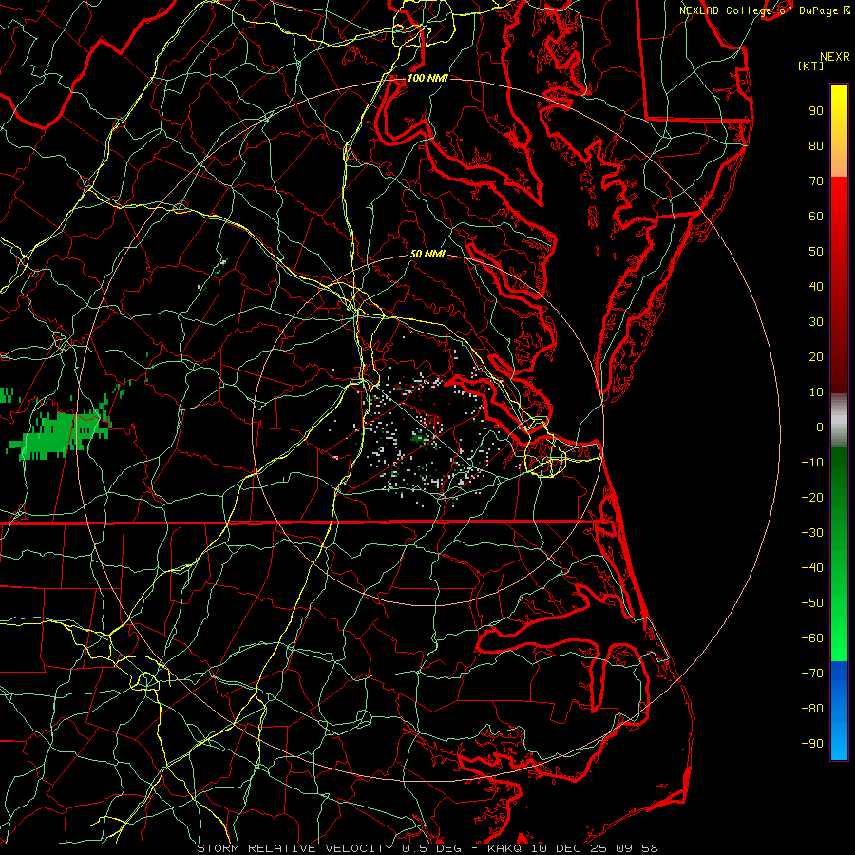
Task: Click the -10 value on the velocity scale
Action: coord(812,463)
